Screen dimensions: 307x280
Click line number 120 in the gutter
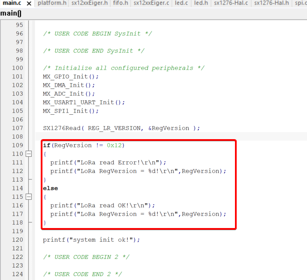click(x=18, y=240)
